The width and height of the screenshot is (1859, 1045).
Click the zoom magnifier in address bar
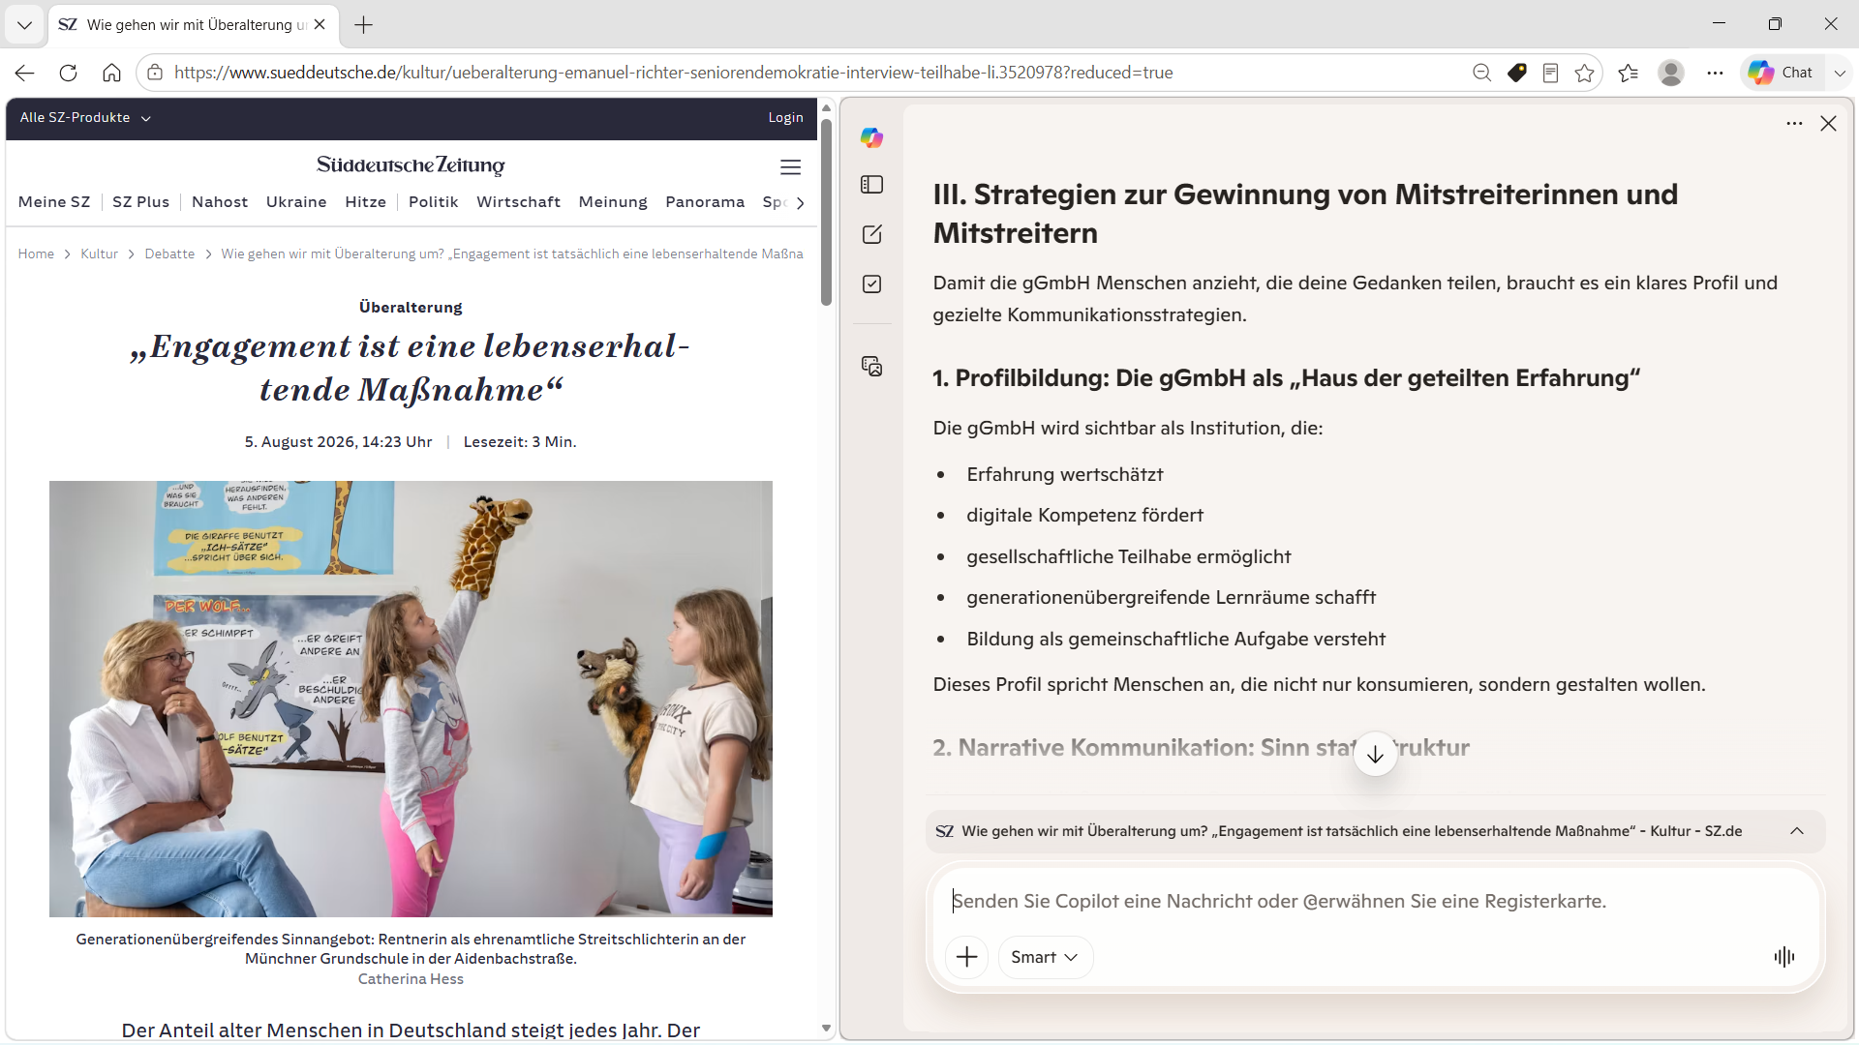point(1481,73)
